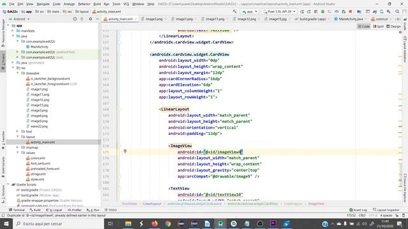The height and width of the screenshot is (229, 408).
Task: Click the Apply Changes and Restart Activity icon
Action: 302,11
